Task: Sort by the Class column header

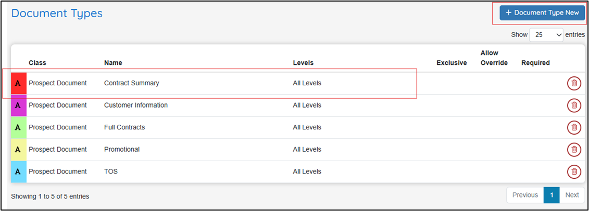Action: [x=37, y=63]
